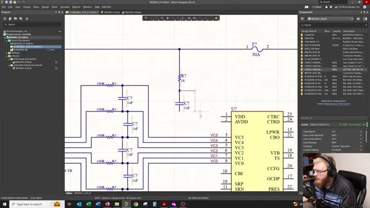Open the Add Part menu

click(106, 7)
